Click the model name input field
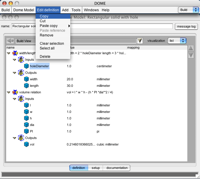 tap(92, 26)
